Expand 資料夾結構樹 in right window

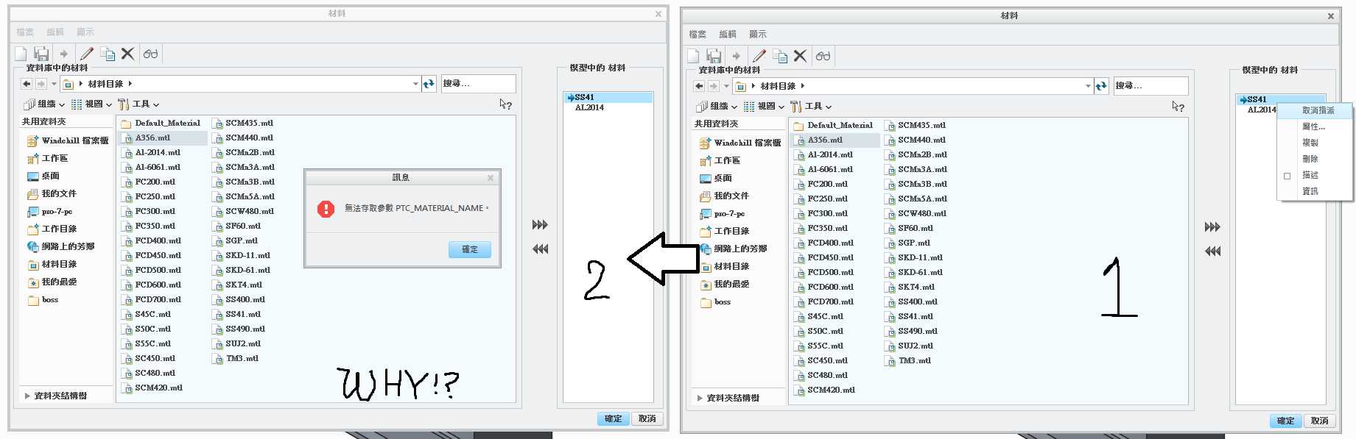[x=700, y=398]
